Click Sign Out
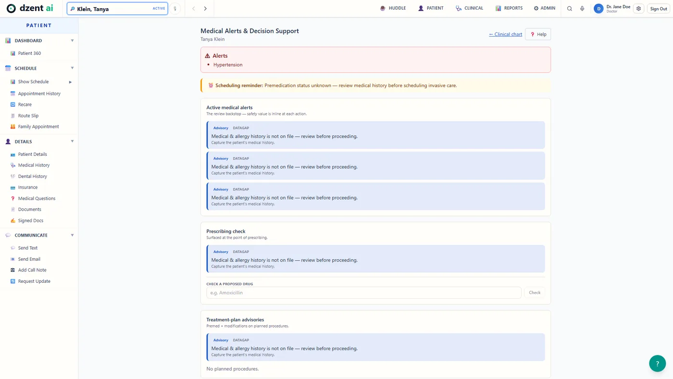673x379 pixels. pyautogui.click(x=658, y=9)
